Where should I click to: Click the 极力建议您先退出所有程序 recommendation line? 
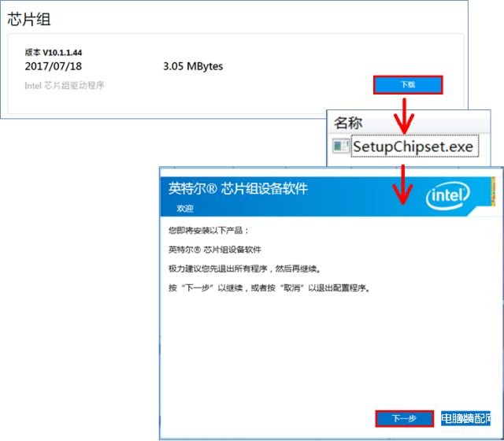click(245, 269)
